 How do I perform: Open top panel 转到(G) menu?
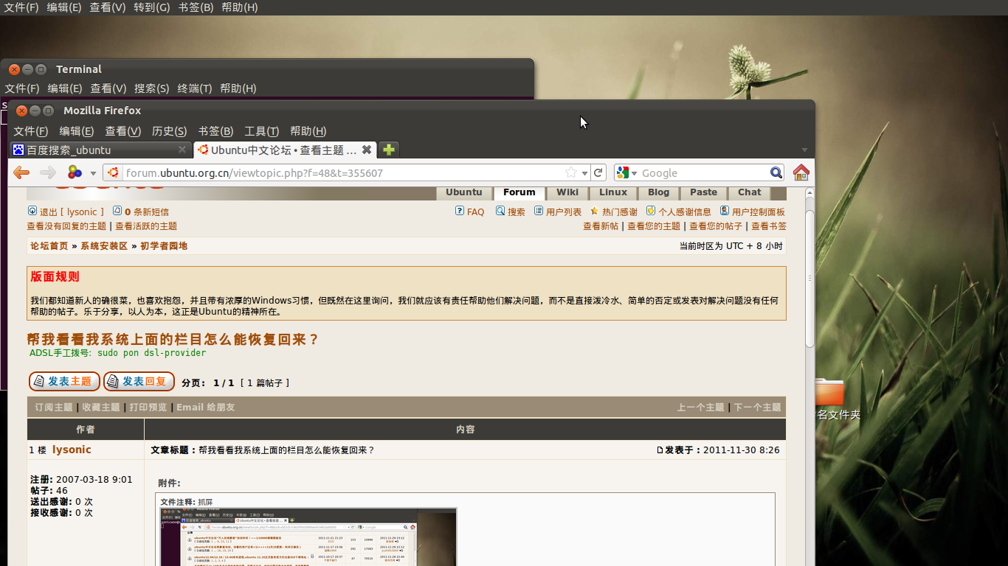[151, 7]
